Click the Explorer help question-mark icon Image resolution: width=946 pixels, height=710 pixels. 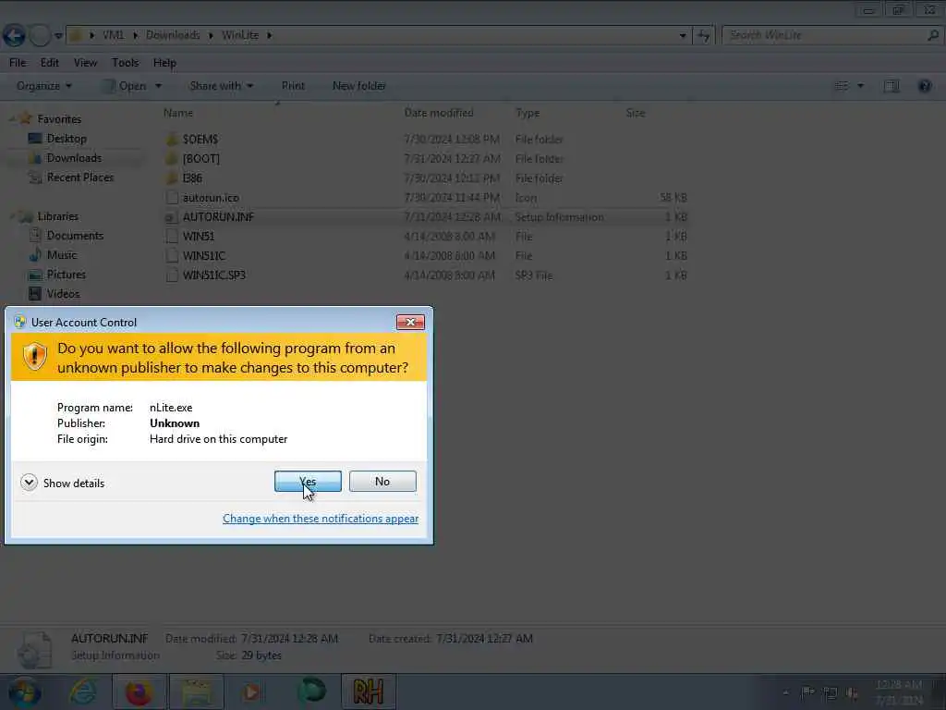(924, 86)
